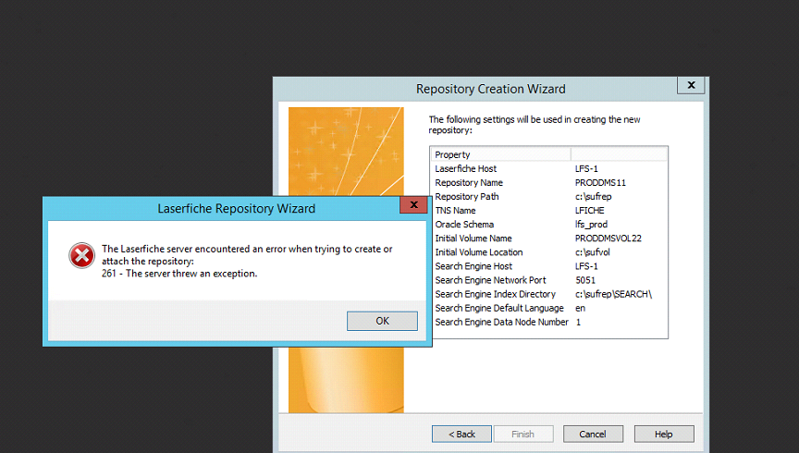
Task: Select the Search Engine Index Directory row
Action: 548,294
